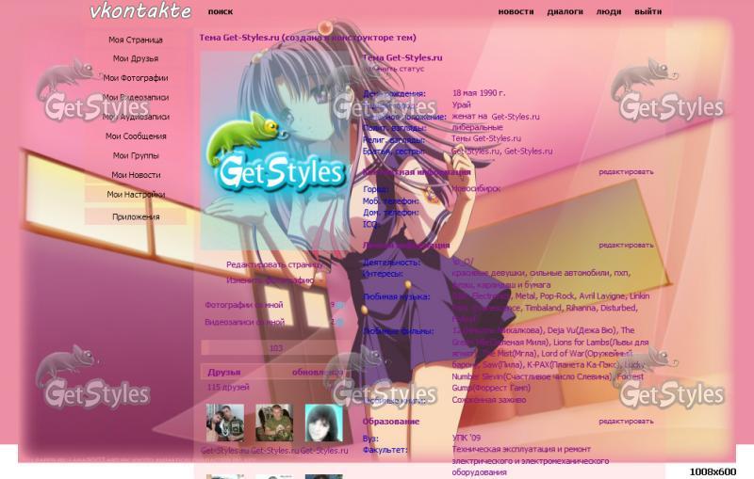Open Мои Друзья in sidebar
Viewport: 754px width, 479px height.
click(x=136, y=58)
